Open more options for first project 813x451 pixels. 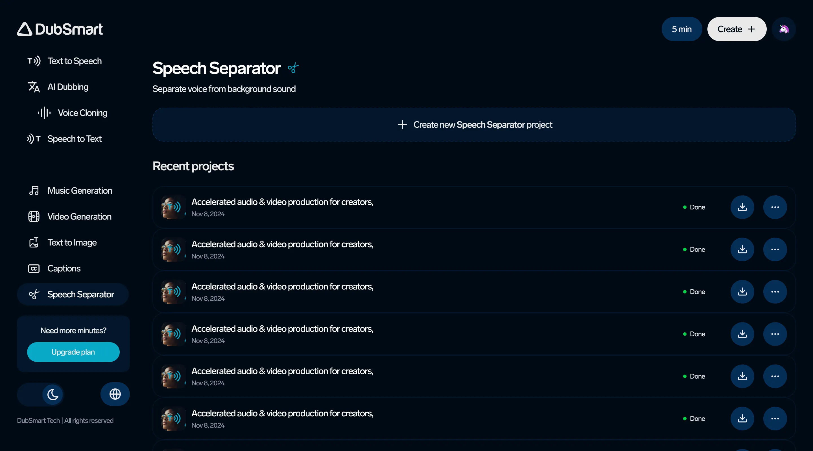click(x=775, y=207)
